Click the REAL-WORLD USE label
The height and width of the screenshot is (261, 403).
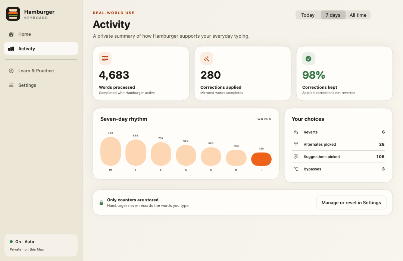click(113, 13)
